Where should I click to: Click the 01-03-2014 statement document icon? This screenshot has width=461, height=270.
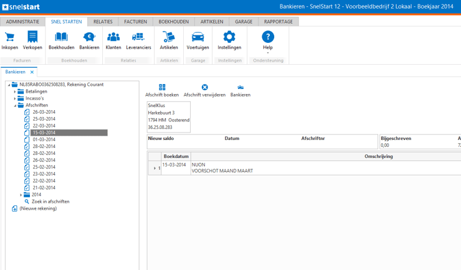[27, 139]
